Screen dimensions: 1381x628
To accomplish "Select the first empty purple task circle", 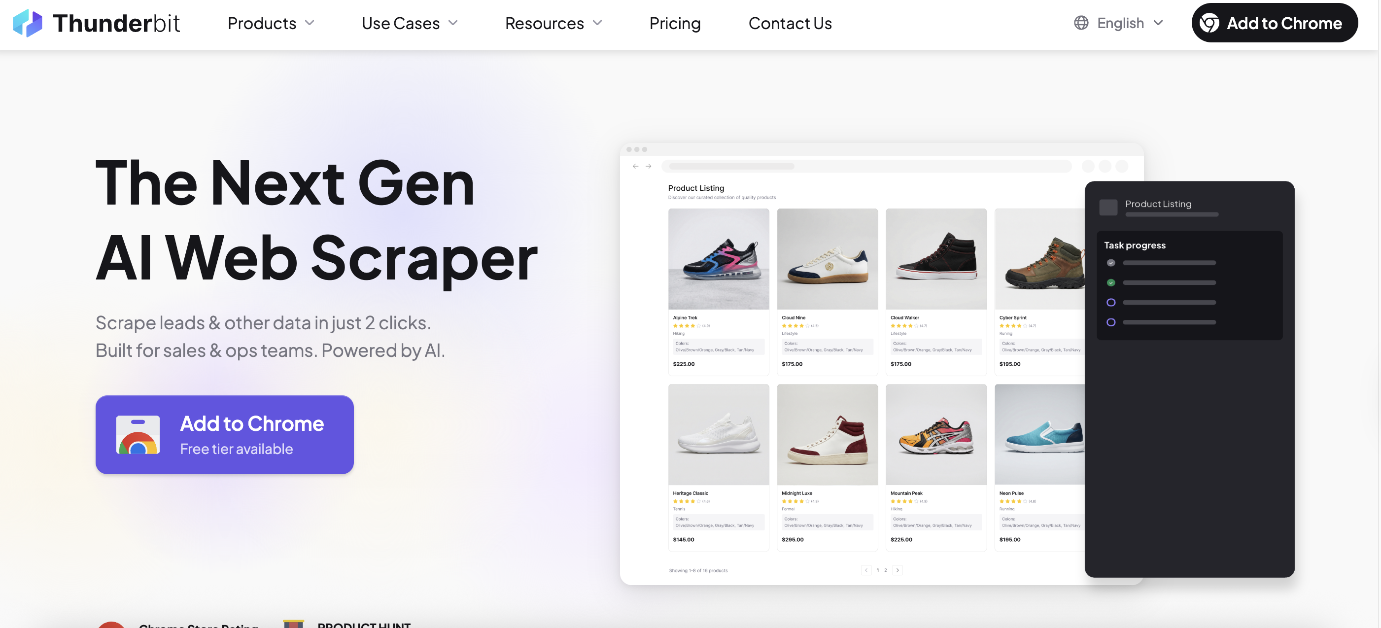I will point(1111,303).
